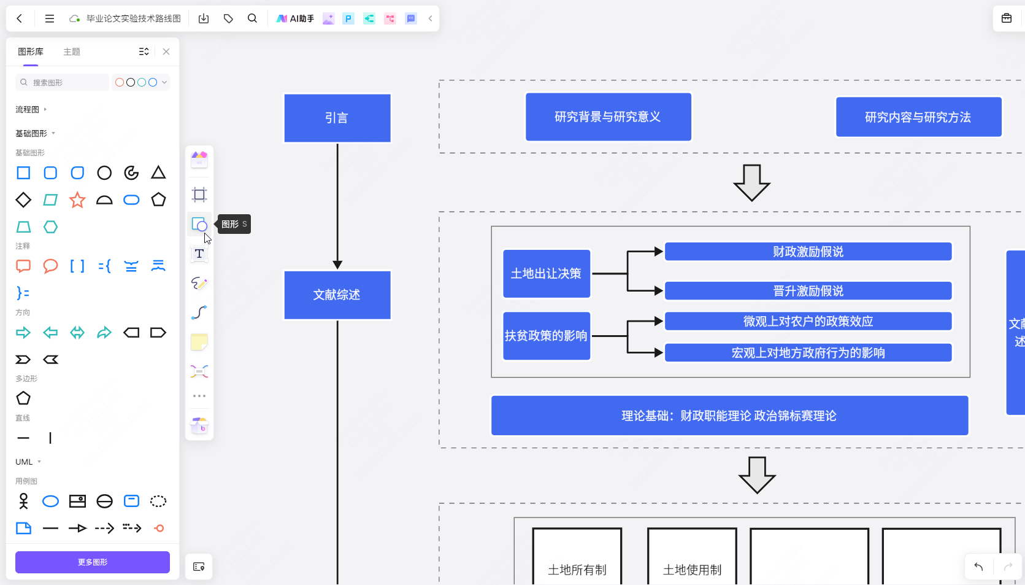Click the document title 毕业论文实验技术路线图

pos(134,18)
